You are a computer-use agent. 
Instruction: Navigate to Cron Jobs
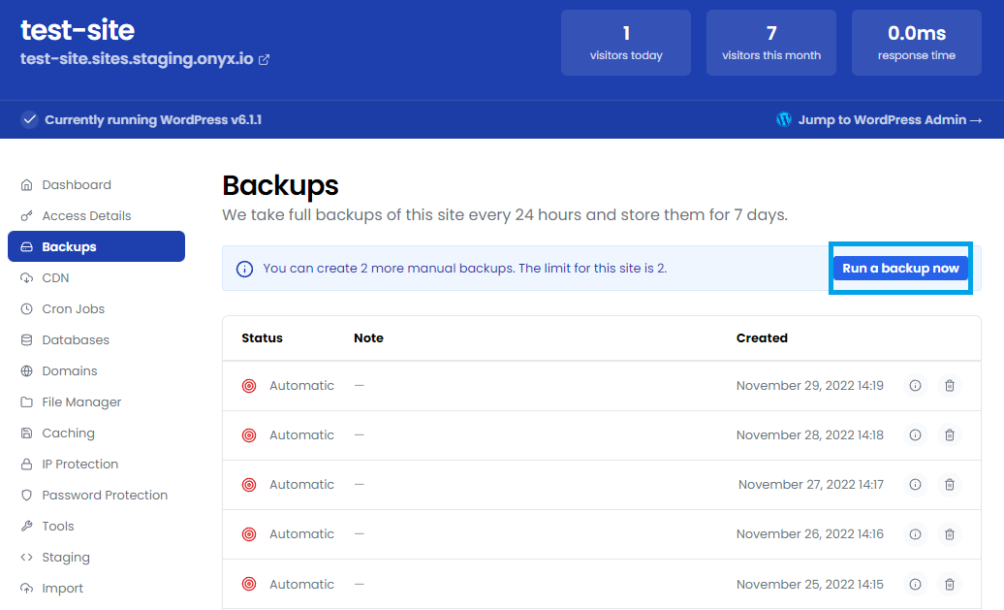pos(96,308)
